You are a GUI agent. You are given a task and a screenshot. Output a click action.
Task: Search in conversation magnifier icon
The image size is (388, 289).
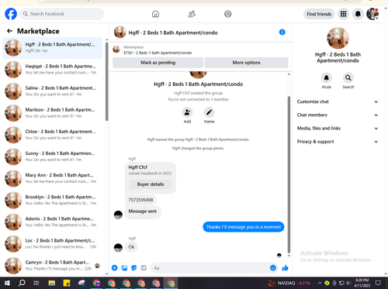click(x=348, y=77)
